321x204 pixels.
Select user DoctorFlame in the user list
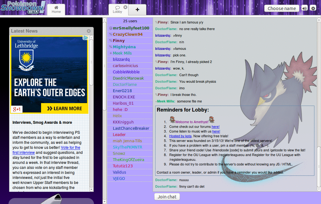coord(130,85)
